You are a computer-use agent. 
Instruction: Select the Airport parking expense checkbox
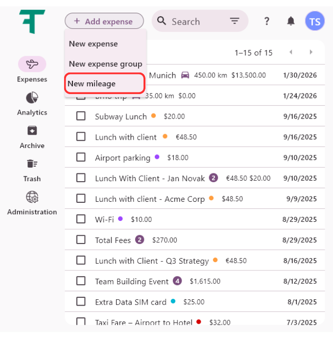click(x=81, y=157)
